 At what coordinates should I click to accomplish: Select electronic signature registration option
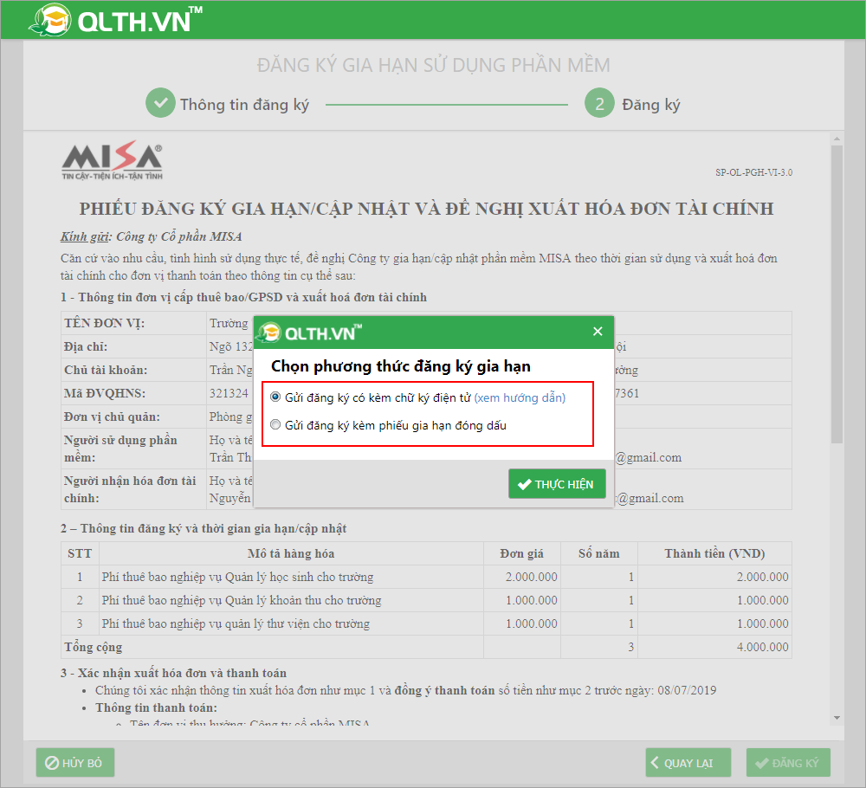275,397
